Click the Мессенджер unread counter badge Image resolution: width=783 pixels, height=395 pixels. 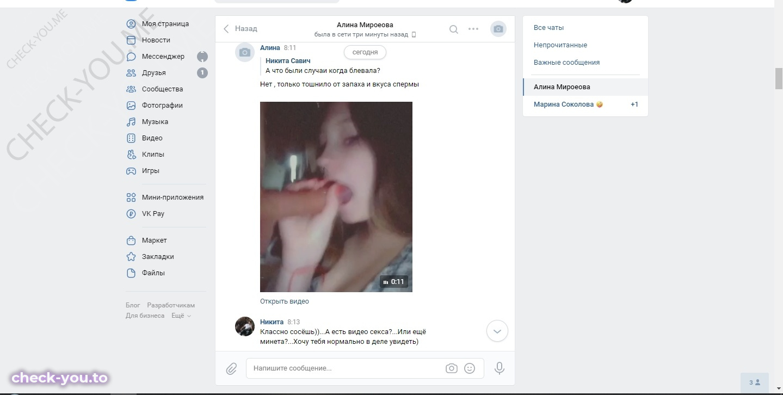tap(202, 57)
